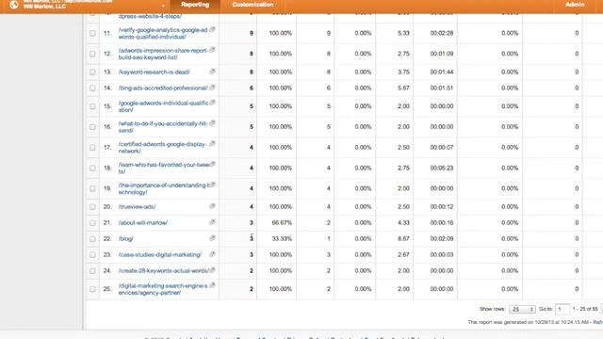603x339 pixels.
Task: Open external link icon for digital-marketing-search-engine-services row
Action: (x=212, y=285)
